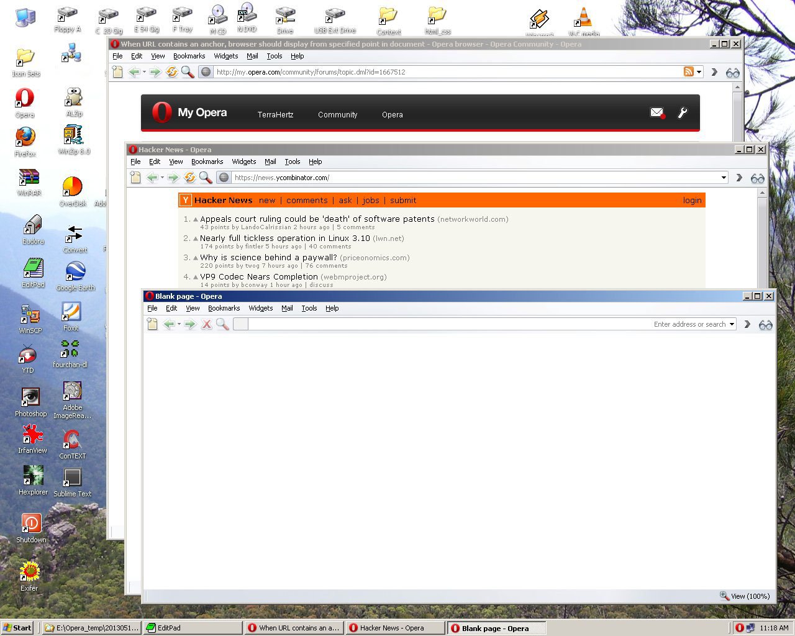Click the forward arrow in Blank page window

191,324
